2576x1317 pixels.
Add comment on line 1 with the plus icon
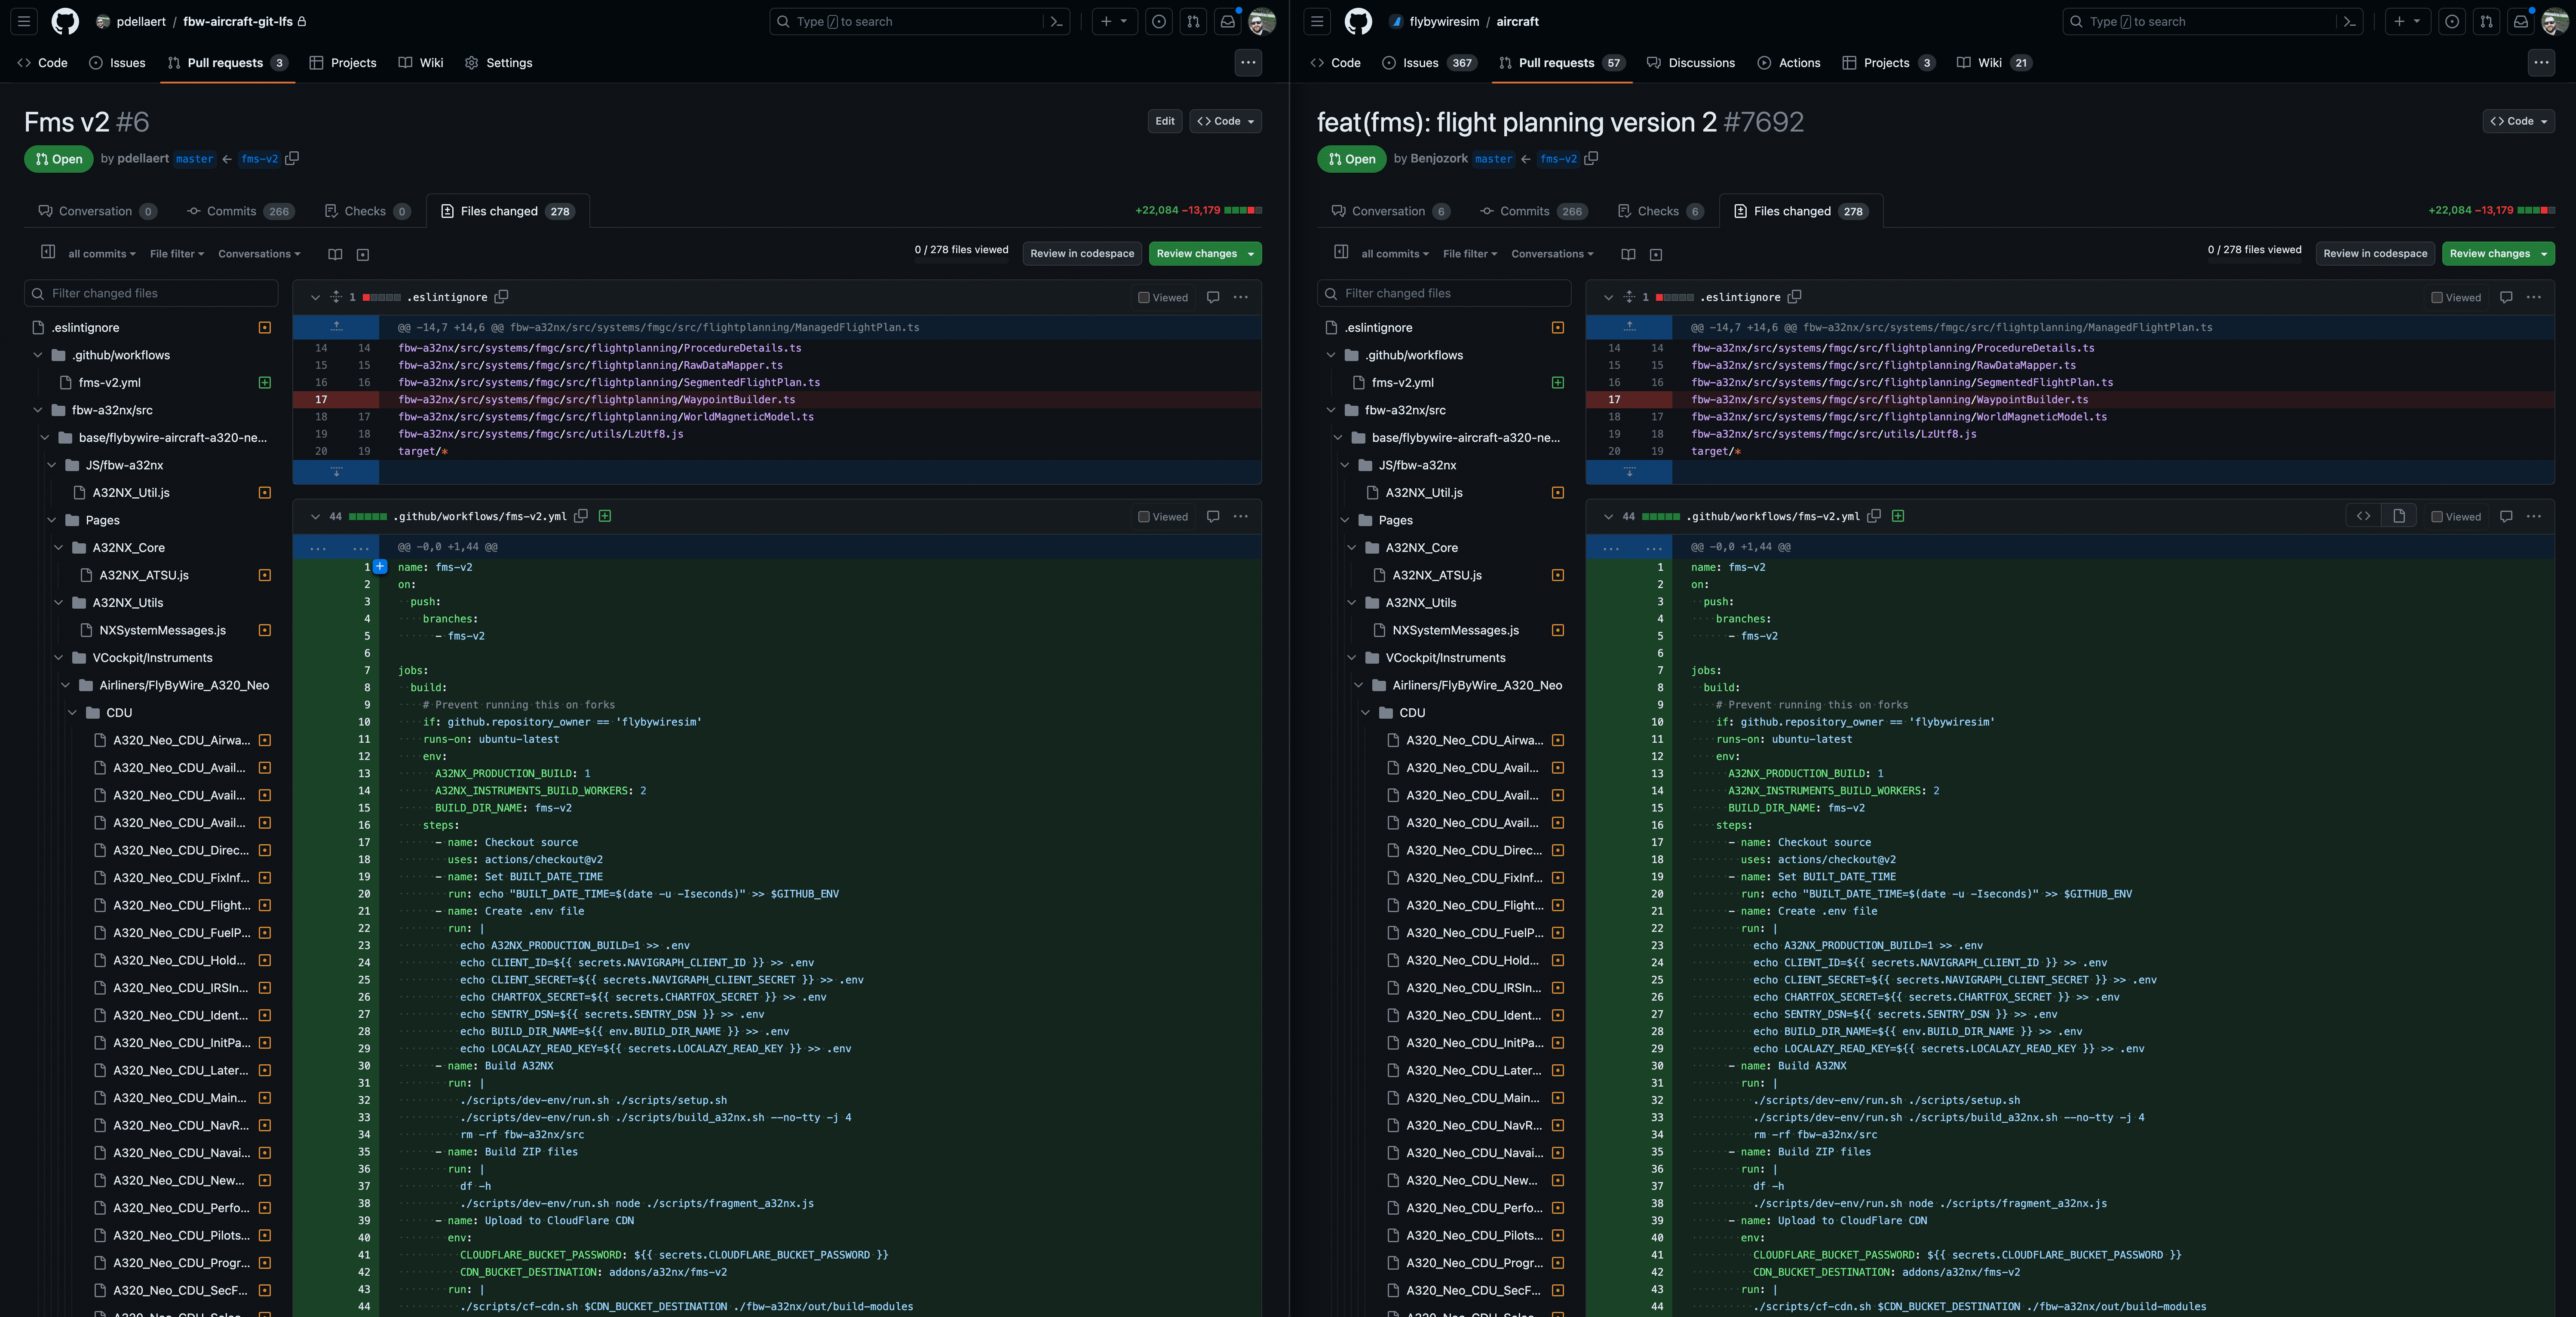tap(380, 566)
